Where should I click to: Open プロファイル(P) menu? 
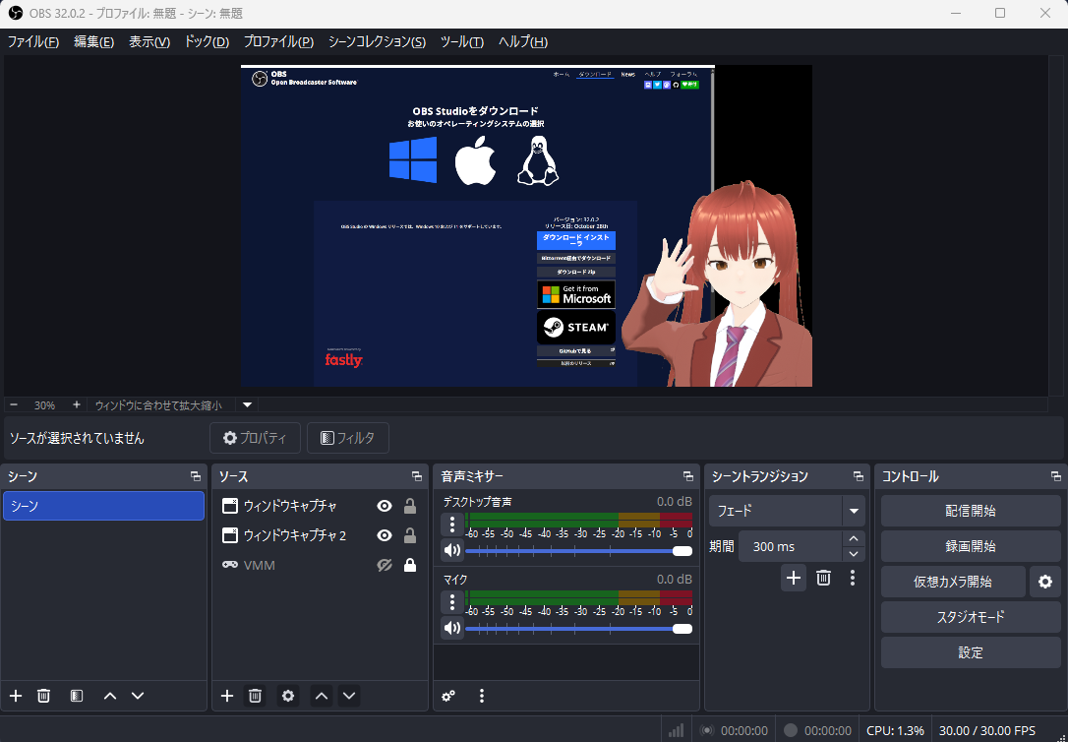(x=278, y=42)
